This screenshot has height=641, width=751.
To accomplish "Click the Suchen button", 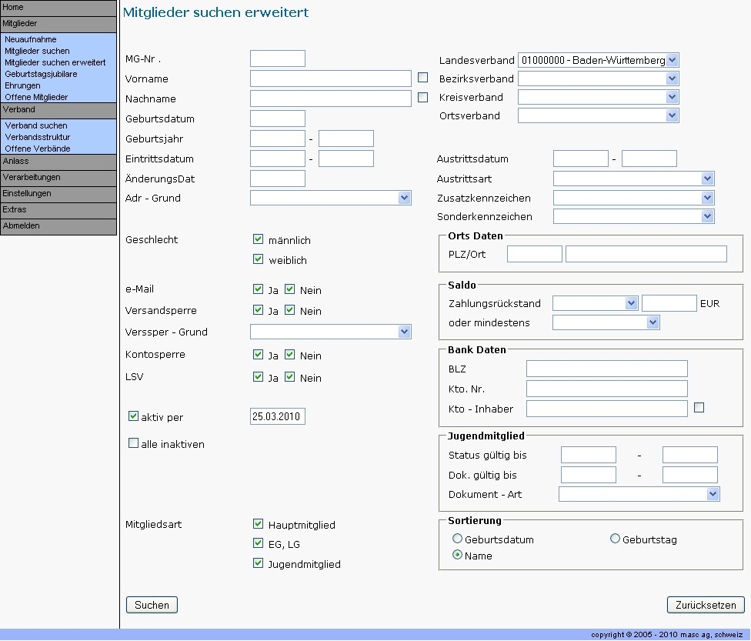I will tap(152, 605).
